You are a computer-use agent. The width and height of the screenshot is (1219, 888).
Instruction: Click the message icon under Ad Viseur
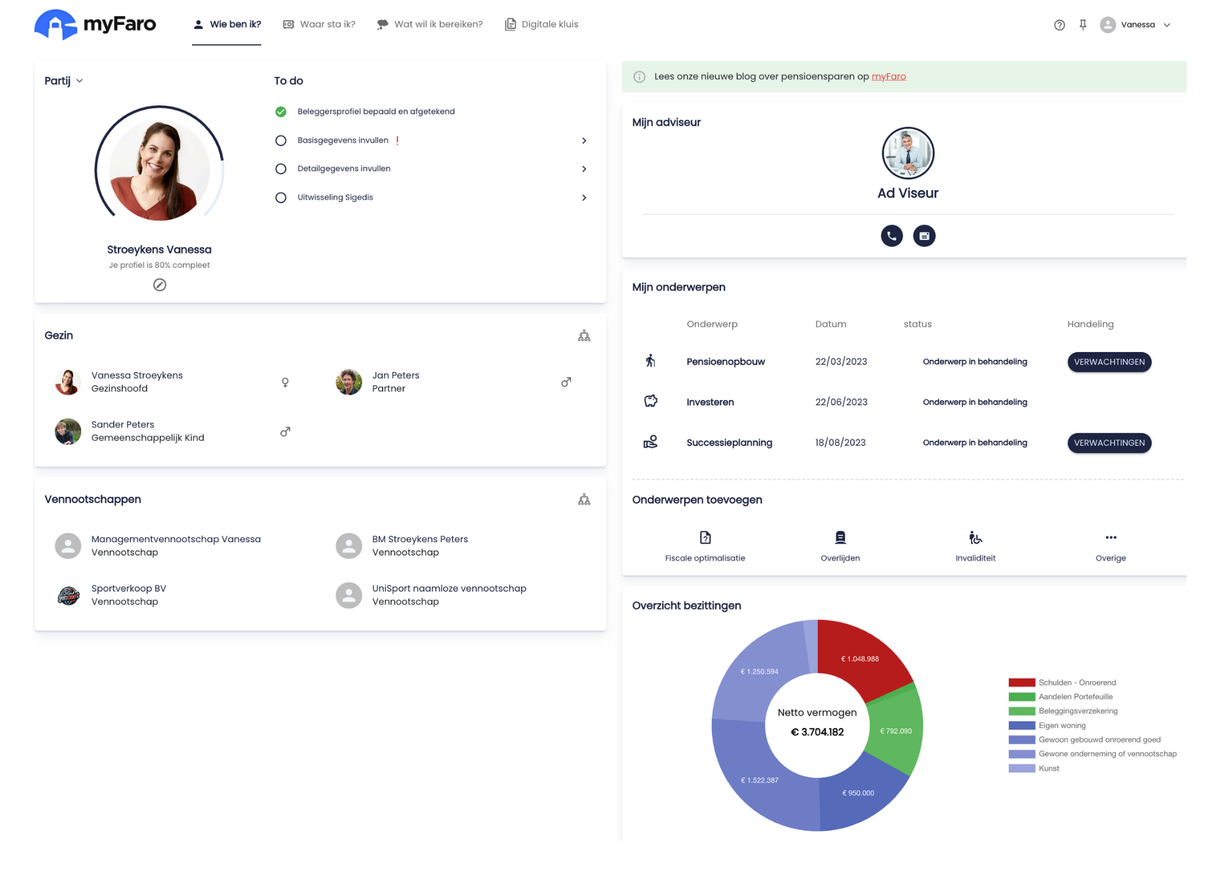click(924, 236)
